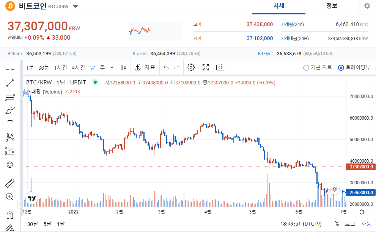Open the fx indicators (지표) menu
Screen dimensions: 376x232
tap(145, 67)
